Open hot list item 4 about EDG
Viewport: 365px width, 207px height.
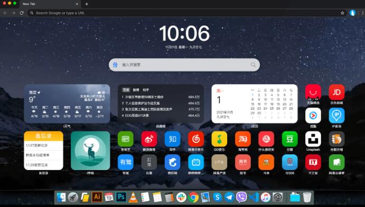(x=161, y=115)
